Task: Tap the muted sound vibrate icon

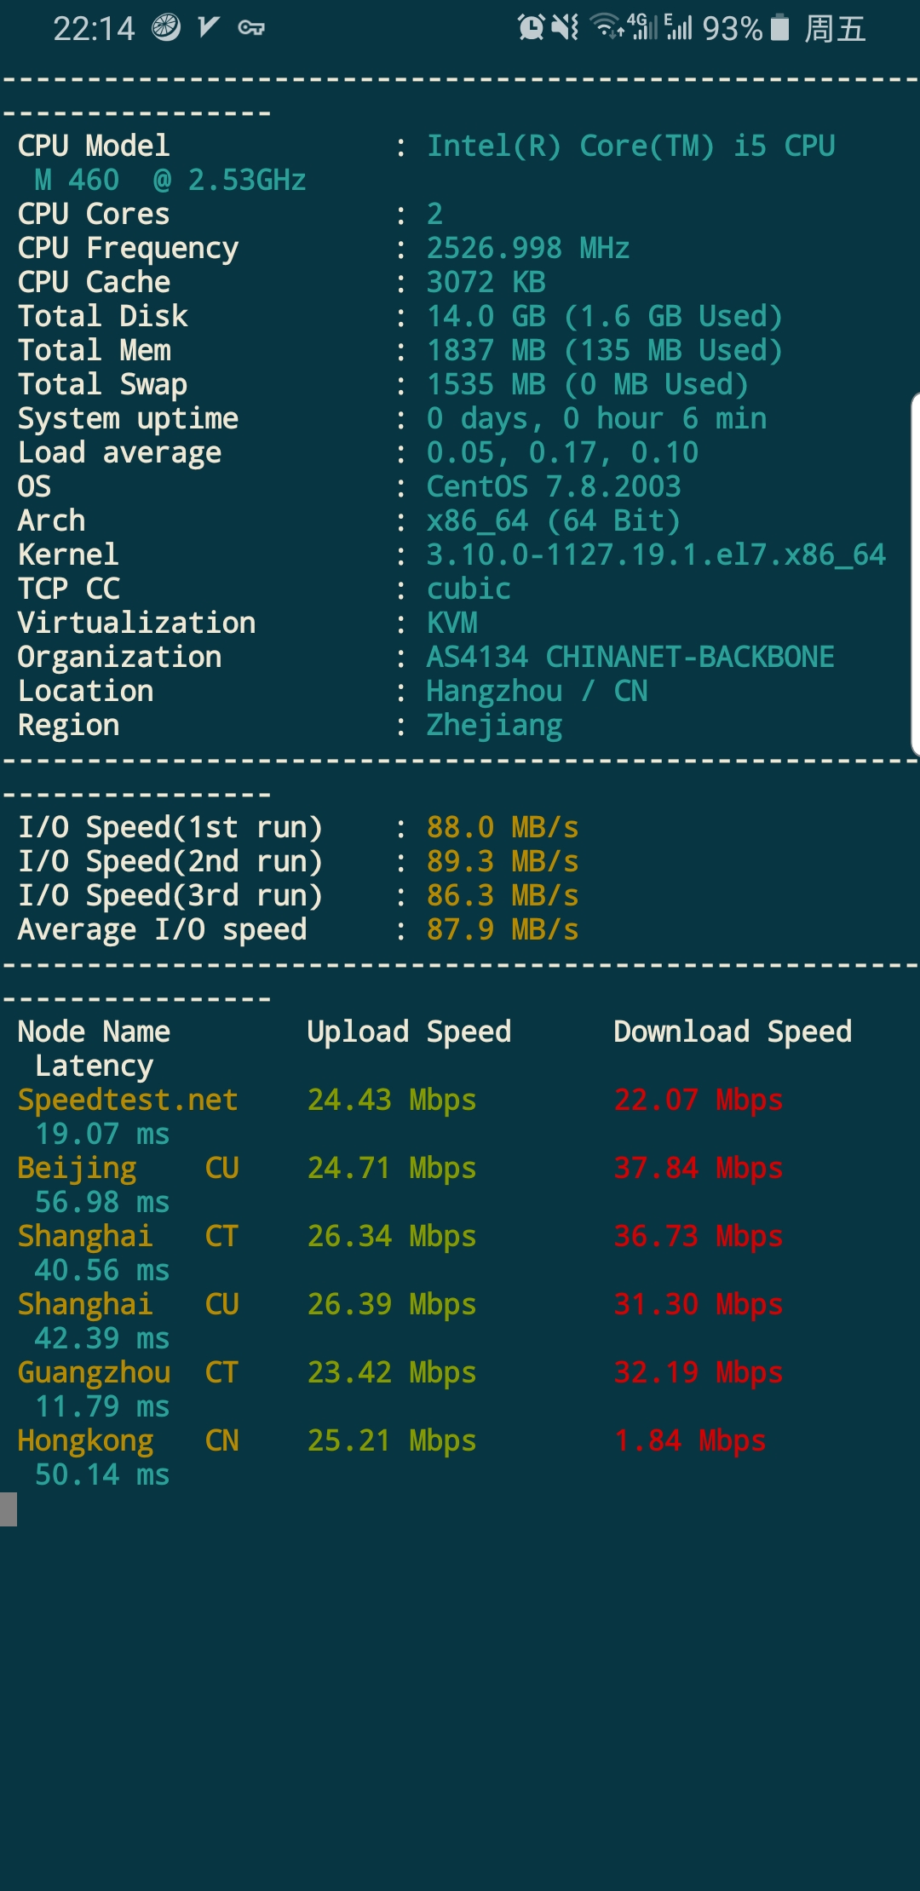Action: [x=565, y=27]
